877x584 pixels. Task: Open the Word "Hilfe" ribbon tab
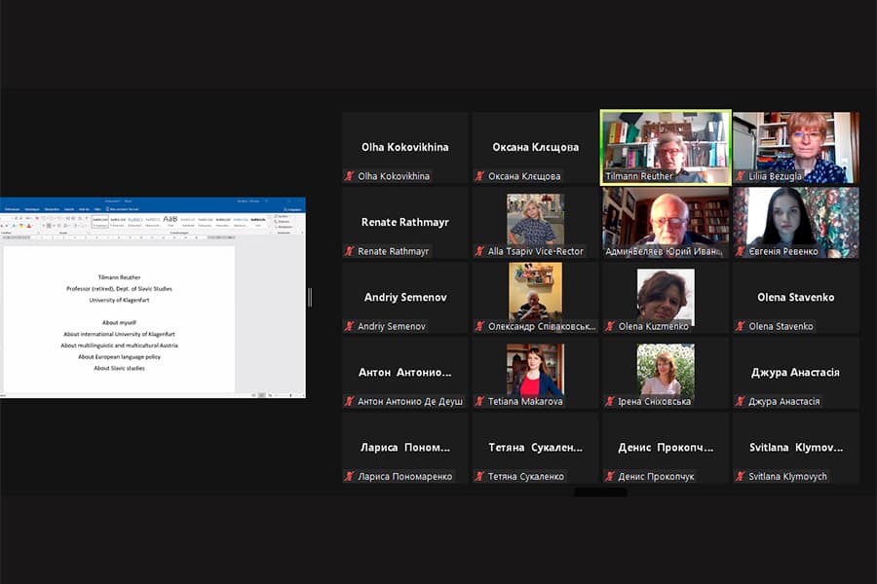coord(97,208)
